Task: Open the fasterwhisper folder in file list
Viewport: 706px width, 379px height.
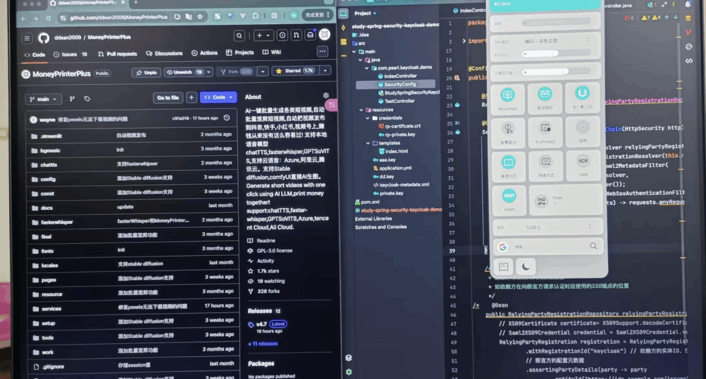Action: 57,222
